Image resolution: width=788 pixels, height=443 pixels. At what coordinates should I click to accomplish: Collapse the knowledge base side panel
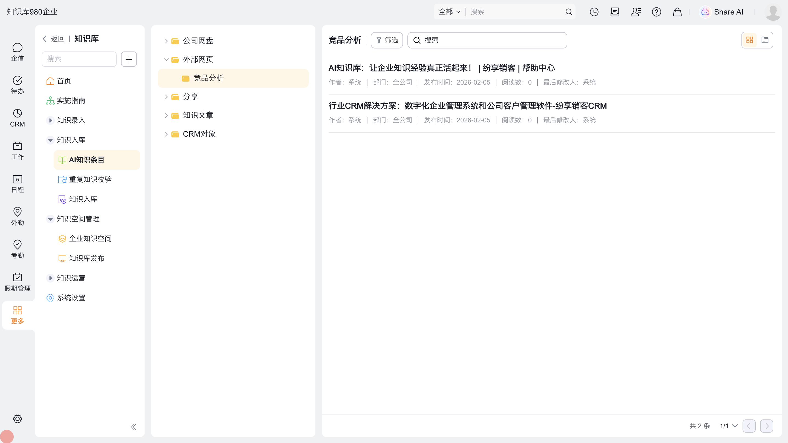[133, 427]
